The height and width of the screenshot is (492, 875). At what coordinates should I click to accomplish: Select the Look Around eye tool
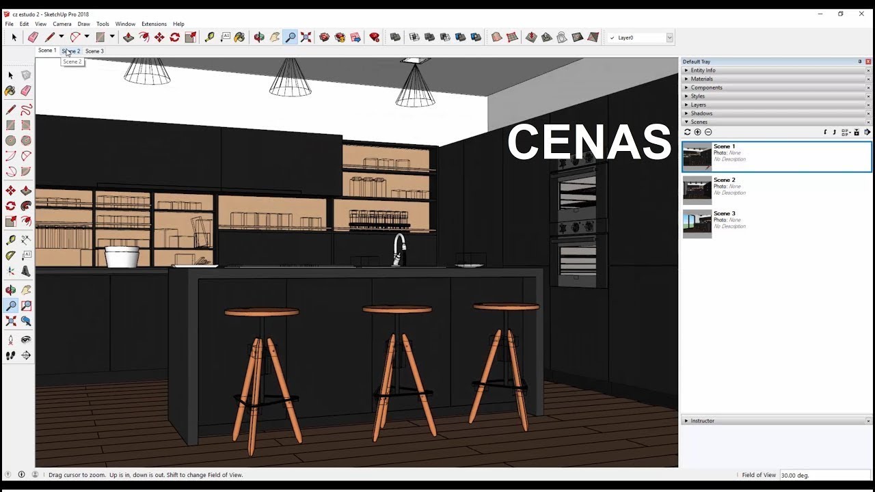click(x=26, y=340)
